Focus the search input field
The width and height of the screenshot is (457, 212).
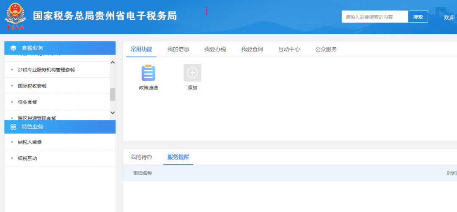tap(375, 16)
